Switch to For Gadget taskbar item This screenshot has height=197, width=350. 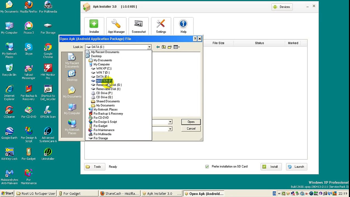pyautogui.click(x=78, y=193)
